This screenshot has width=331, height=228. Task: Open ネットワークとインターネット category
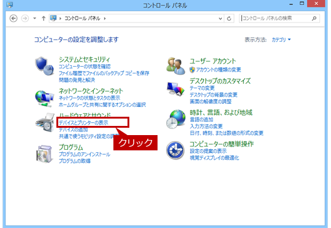click(91, 91)
